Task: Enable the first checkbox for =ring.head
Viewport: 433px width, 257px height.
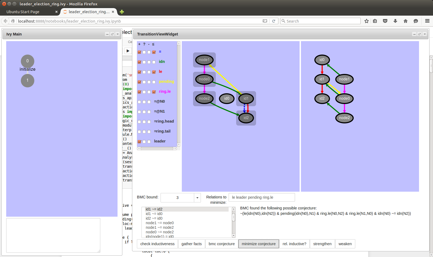Action: pos(139,122)
